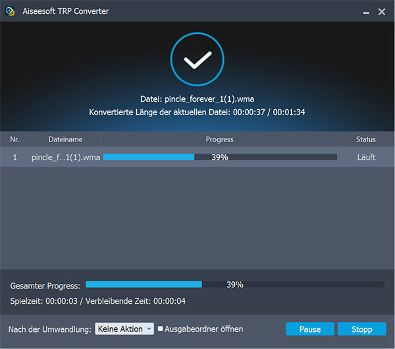Click Konvertierte Länge der aktuellen Datei text
Image resolution: width=395 pixels, height=349 pixels.
point(197,112)
